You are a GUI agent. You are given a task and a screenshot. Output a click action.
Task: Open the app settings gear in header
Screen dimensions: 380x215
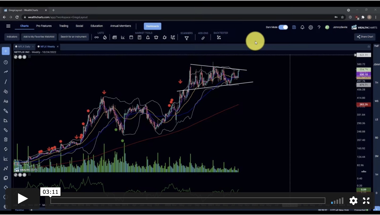click(311, 27)
